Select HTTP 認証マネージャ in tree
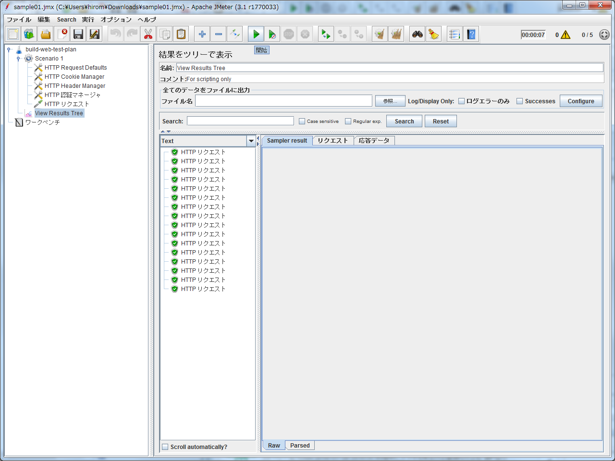This screenshot has height=461, width=615. [73, 95]
